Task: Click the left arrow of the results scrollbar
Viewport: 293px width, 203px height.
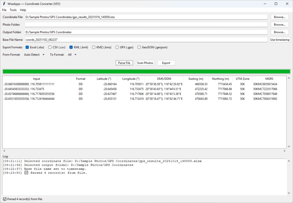Action: pos(4,150)
